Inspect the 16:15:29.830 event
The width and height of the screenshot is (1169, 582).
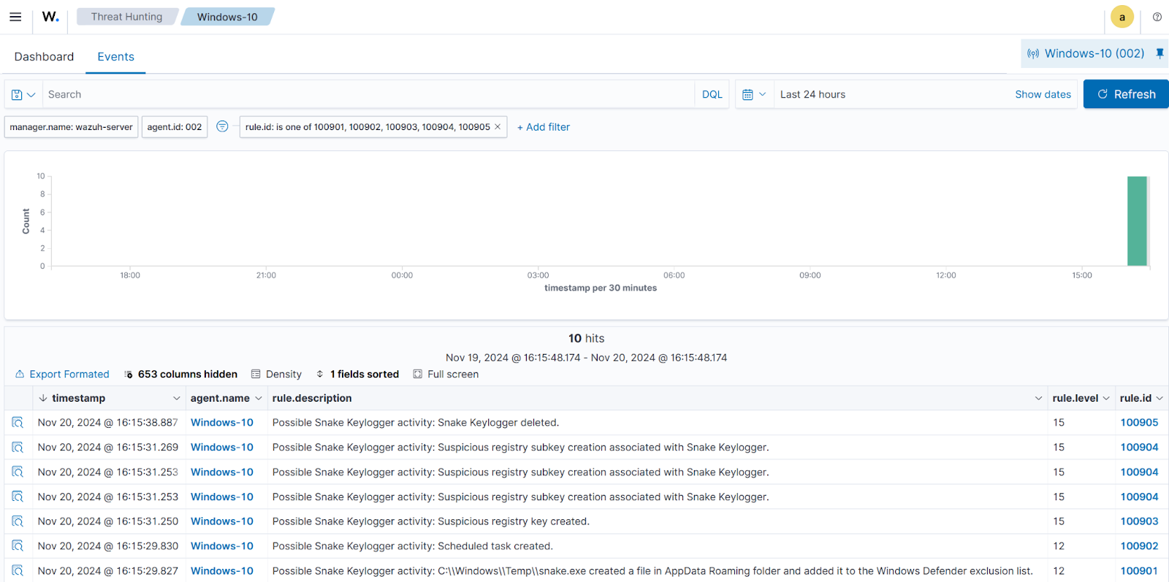[x=18, y=546]
